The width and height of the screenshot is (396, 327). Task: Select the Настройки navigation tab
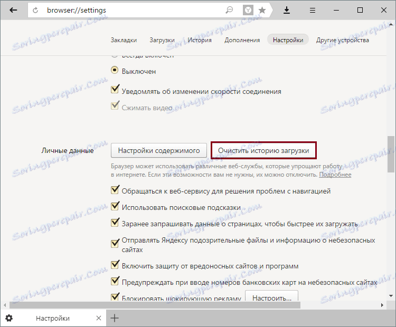coord(288,40)
